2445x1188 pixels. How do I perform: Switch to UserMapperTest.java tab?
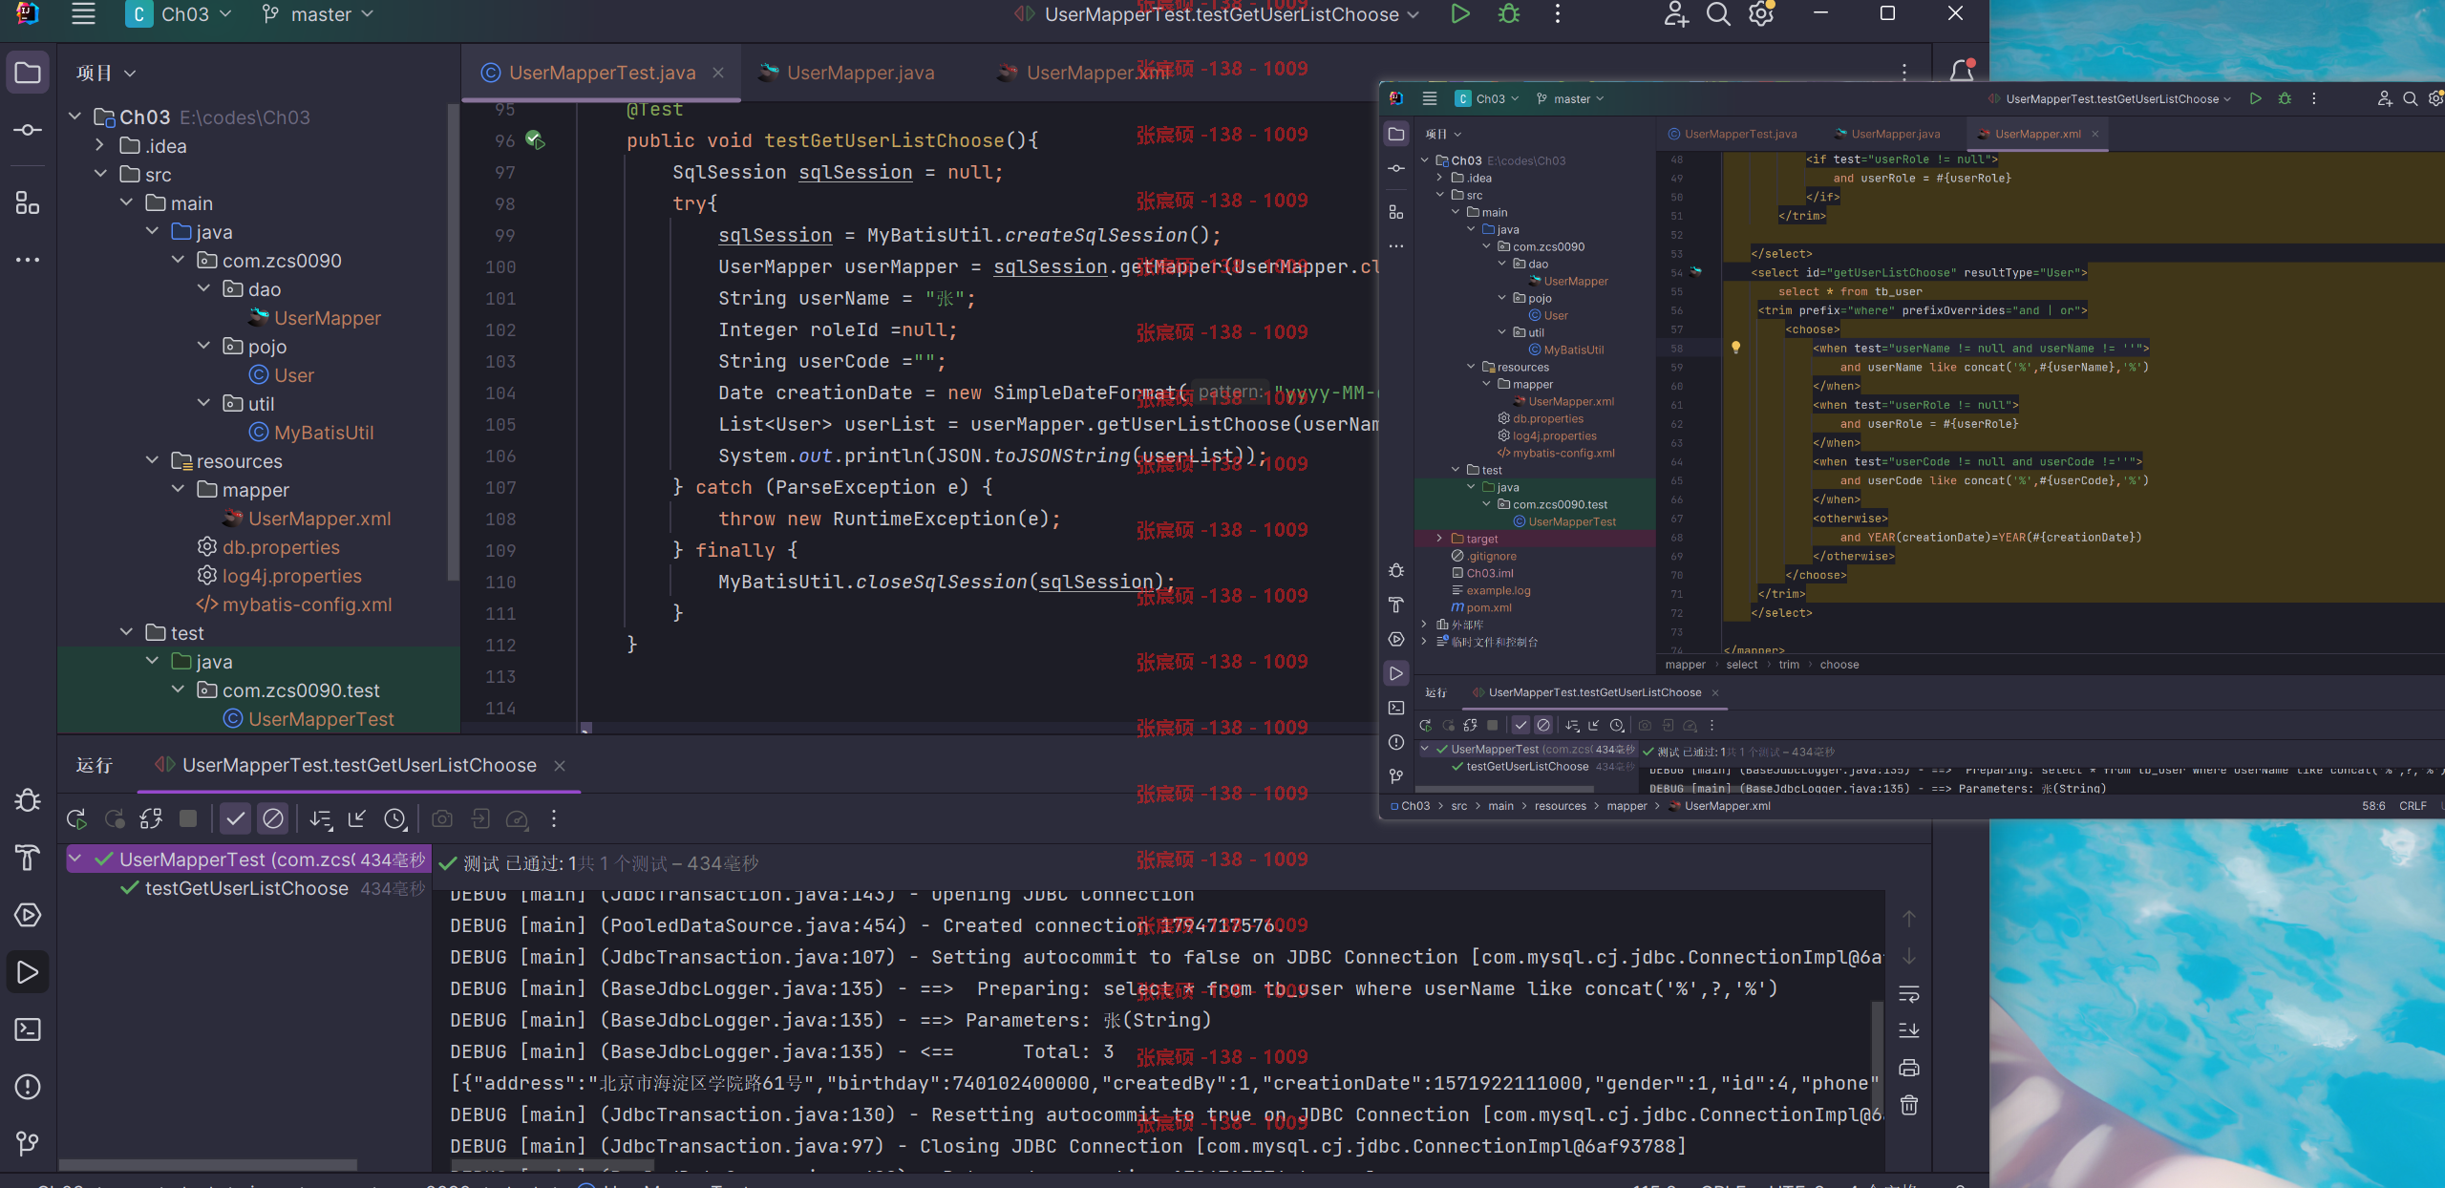tap(602, 73)
